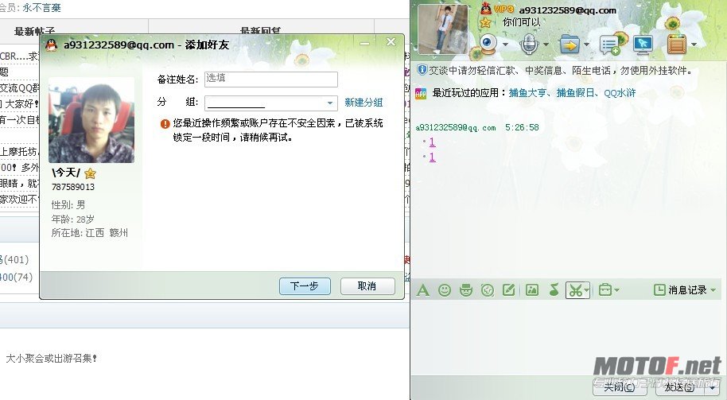Open the webcam options dropdown arrow
The height and width of the screenshot is (400, 727).
(505, 45)
